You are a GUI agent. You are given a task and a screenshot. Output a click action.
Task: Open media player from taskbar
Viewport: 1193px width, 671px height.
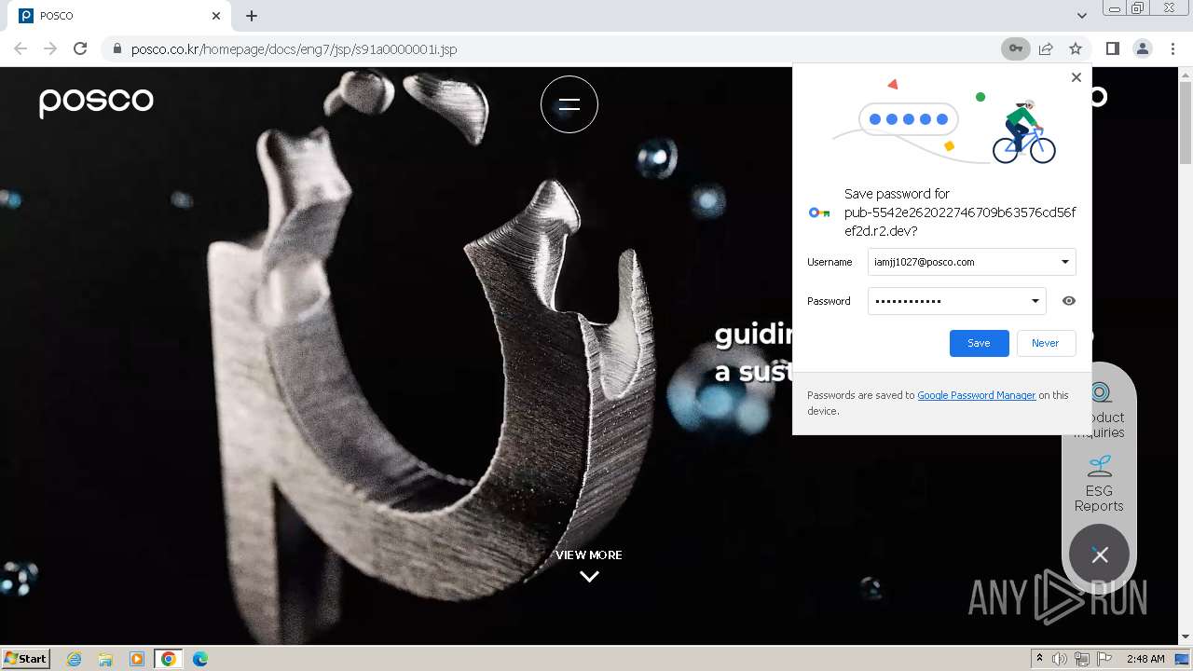pyautogui.click(x=137, y=659)
